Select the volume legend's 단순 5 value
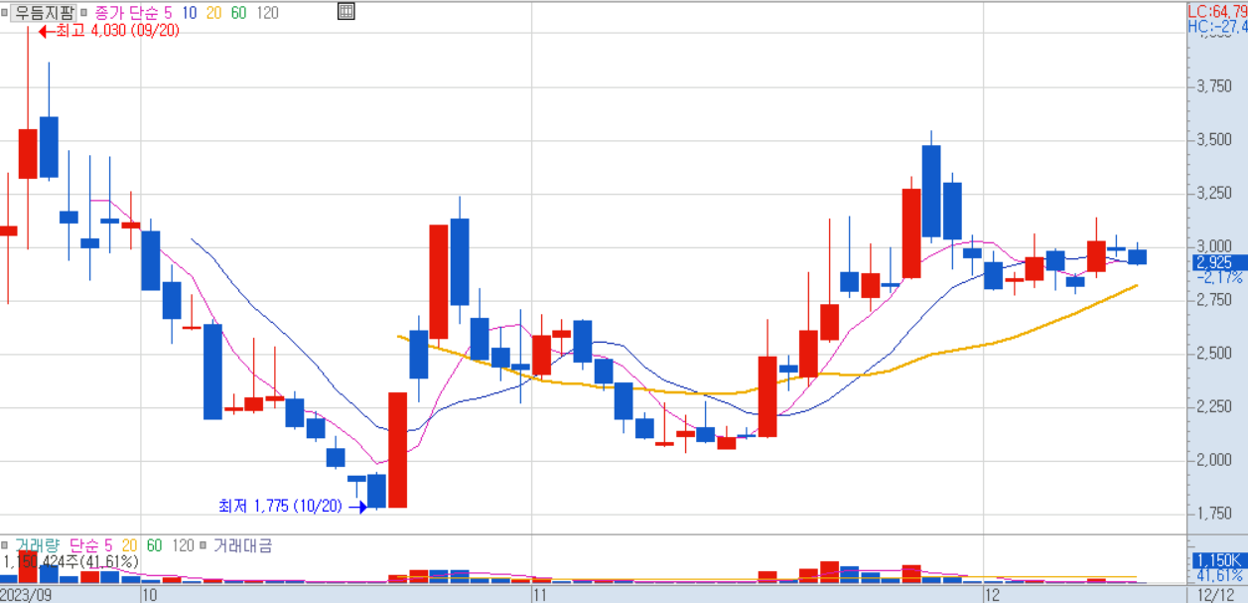 pos(92,545)
